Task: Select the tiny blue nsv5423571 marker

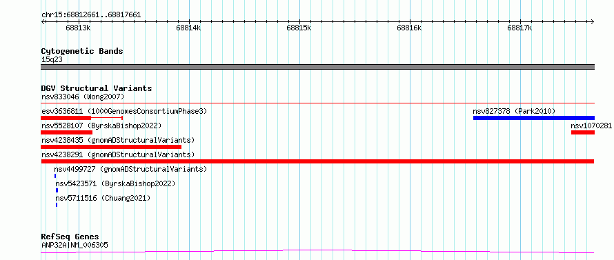Action: (57, 190)
